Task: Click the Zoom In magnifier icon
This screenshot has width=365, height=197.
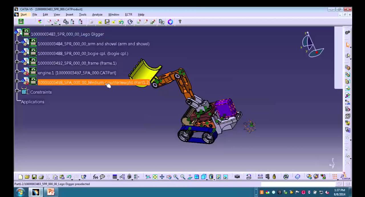Action: 176,177
